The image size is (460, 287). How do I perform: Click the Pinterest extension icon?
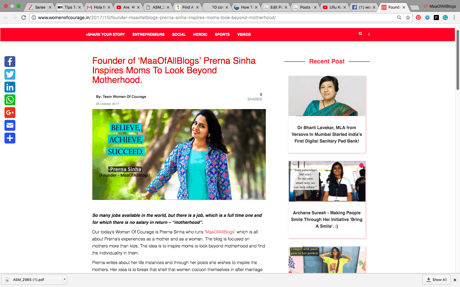pos(418,18)
